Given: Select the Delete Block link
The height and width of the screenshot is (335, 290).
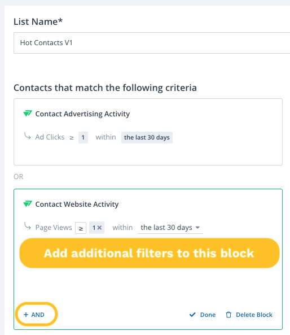Looking at the screenshot, I should tap(249, 315).
